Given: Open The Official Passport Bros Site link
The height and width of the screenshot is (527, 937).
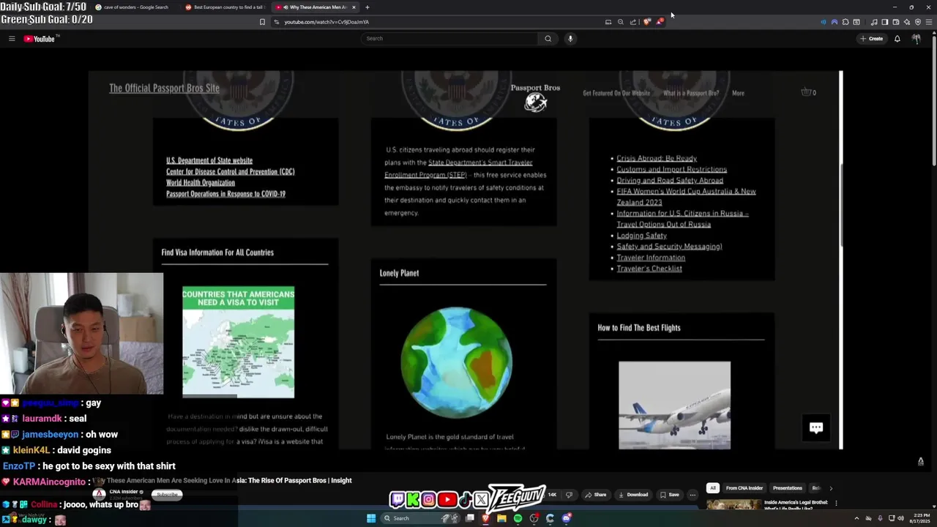Looking at the screenshot, I should tap(164, 88).
